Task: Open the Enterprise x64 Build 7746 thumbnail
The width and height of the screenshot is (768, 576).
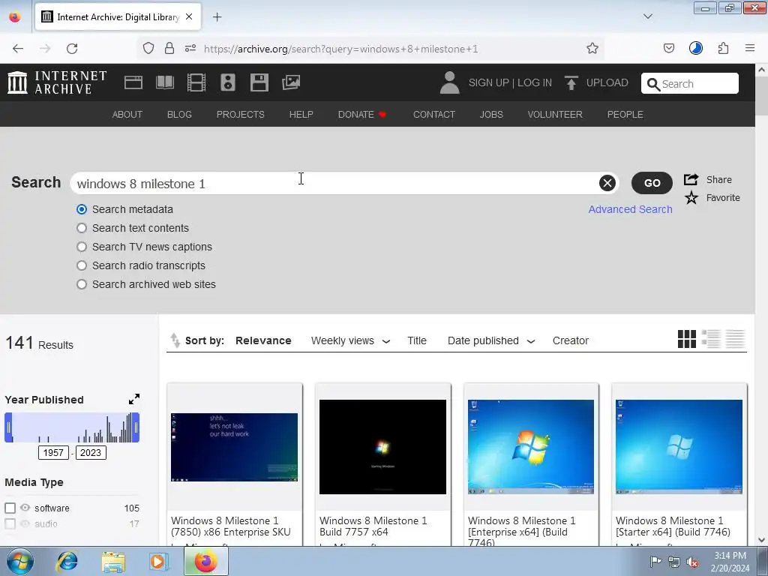Action: [531, 447]
